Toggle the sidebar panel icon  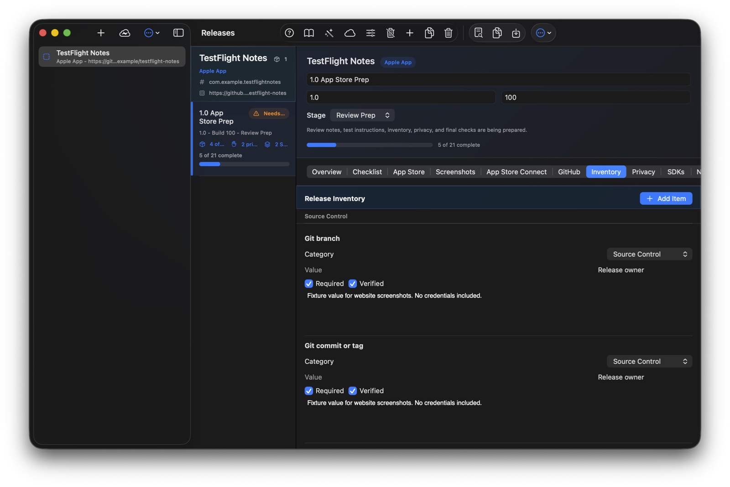178,33
